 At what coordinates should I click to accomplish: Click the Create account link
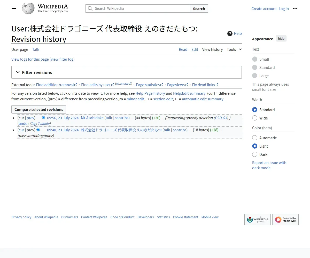tap(264, 9)
